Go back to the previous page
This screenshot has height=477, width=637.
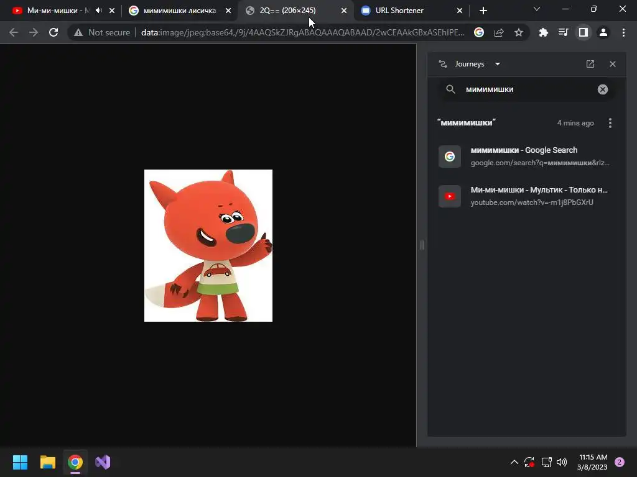(x=14, y=32)
